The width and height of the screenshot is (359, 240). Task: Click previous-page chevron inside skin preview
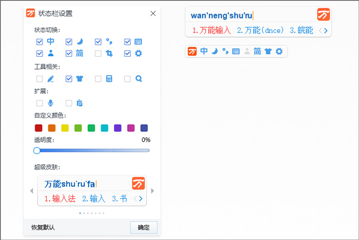[x=135, y=199]
